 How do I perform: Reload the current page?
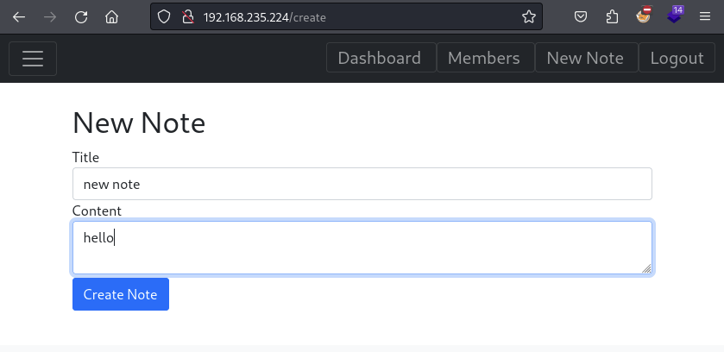pyautogui.click(x=81, y=16)
